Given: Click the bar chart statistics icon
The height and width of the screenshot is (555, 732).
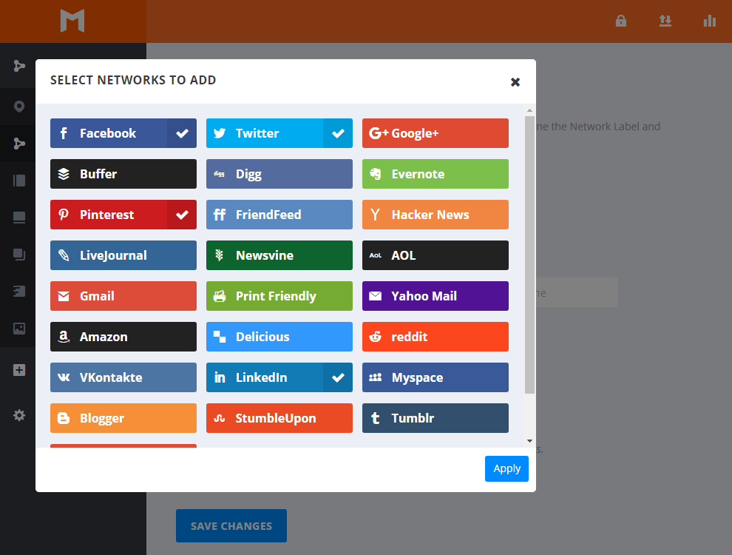Looking at the screenshot, I should (710, 21).
